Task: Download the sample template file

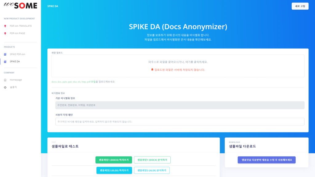Action: point(266,160)
